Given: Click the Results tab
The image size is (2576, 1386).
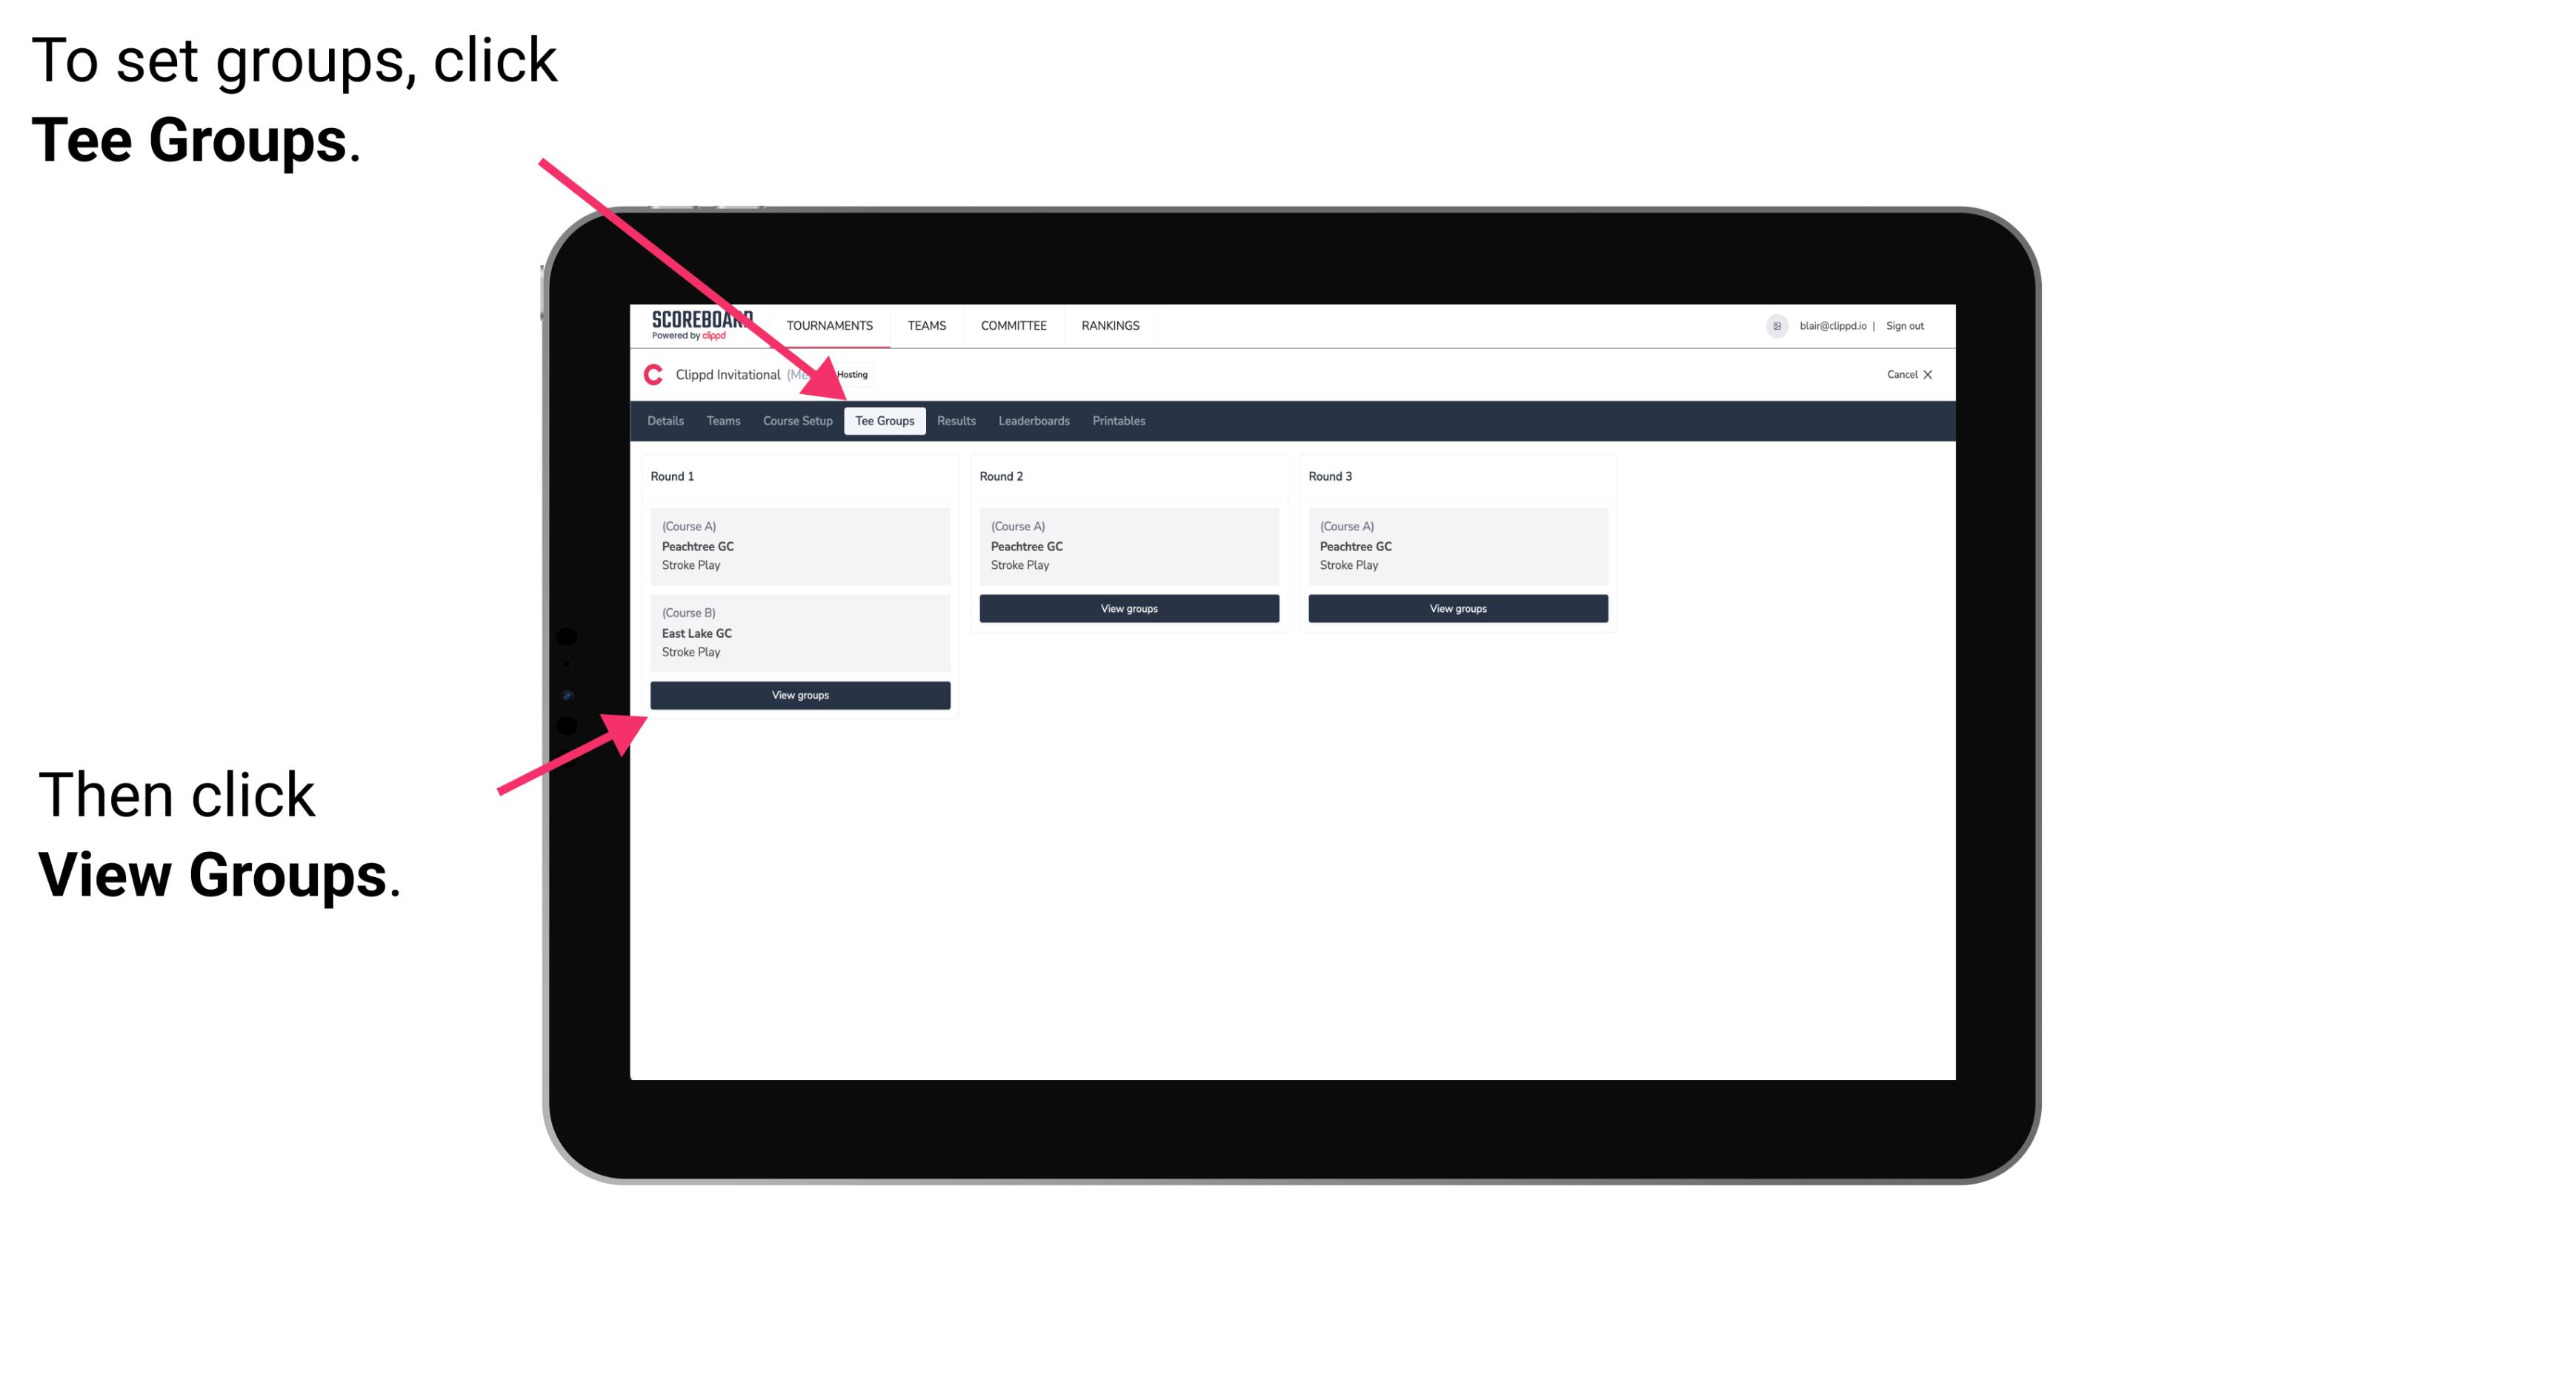Looking at the screenshot, I should coord(954,420).
